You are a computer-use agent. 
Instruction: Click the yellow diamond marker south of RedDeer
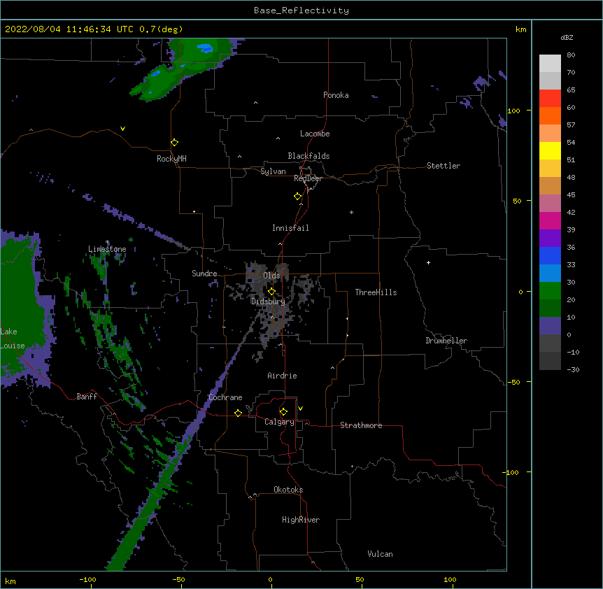(298, 197)
